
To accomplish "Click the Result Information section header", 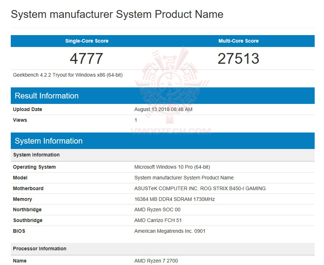I will pos(163,96).
